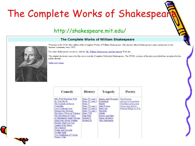This screenshot has width=195, height=146.
Task: Open Two Gentlemen of Verona
Action: click(66, 135)
